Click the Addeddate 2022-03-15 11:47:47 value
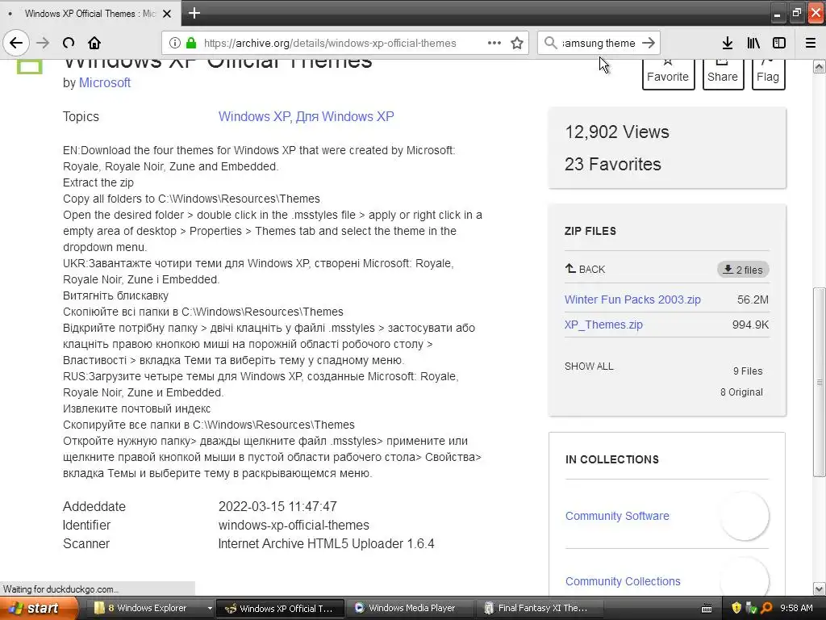This screenshot has width=826, height=620. point(277,507)
